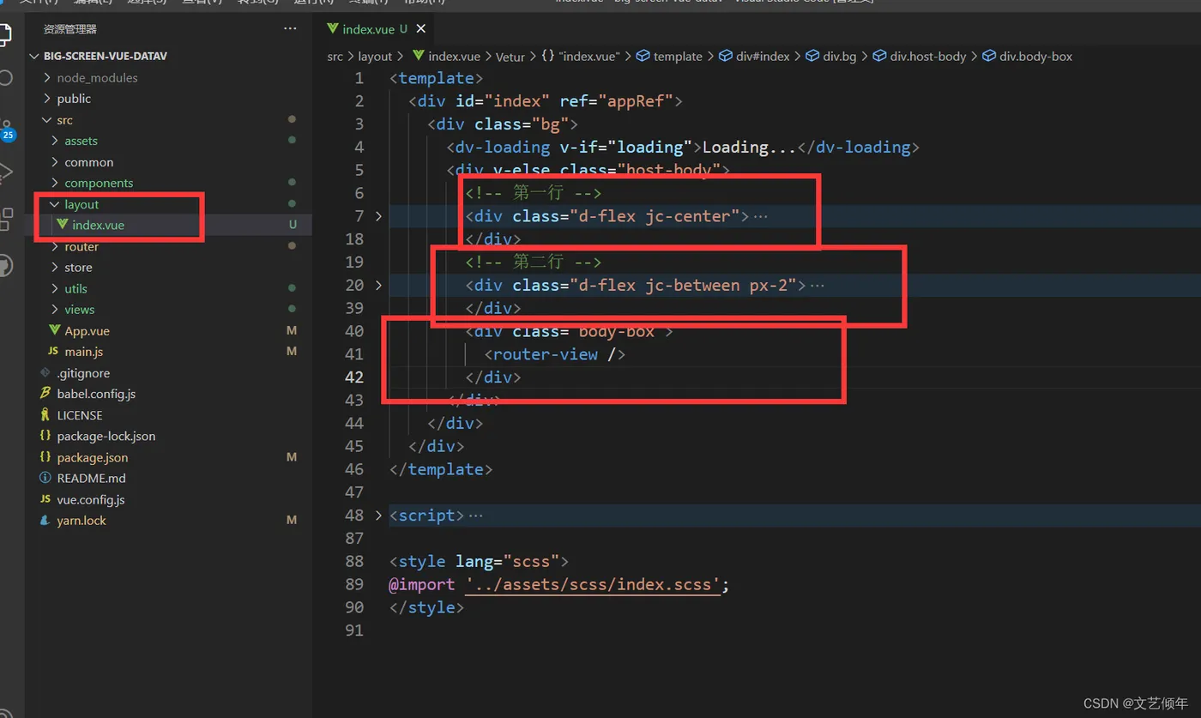Image resolution: width=1201 pixels, height=718 pixels.
Task: Open the GitHub view in activity bar
Action: tap(4, 266)
